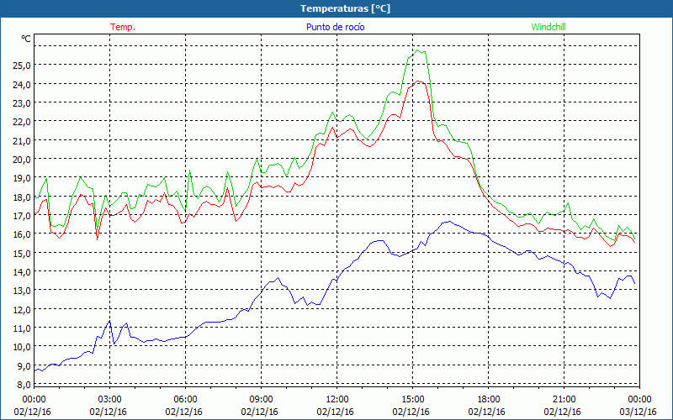
Task: Click the blue dew point peak after 16:00
Action: (x=449, y=222)
